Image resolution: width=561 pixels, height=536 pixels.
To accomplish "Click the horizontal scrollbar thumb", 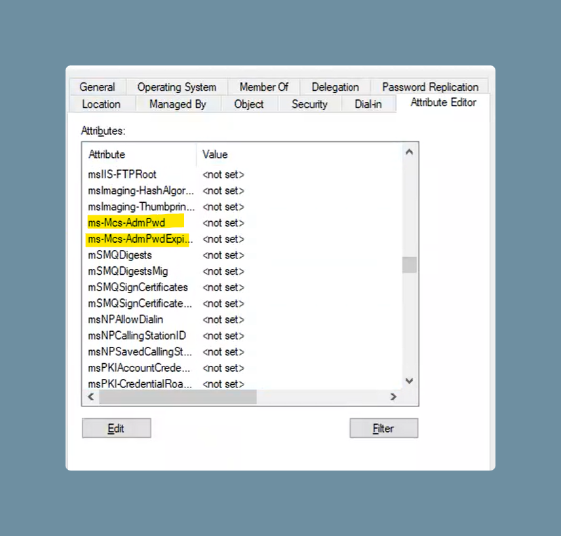I will pos(178,397).
